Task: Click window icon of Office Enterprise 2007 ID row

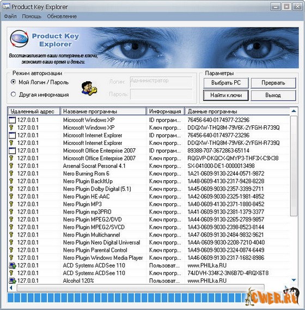Action: (12, 151)
